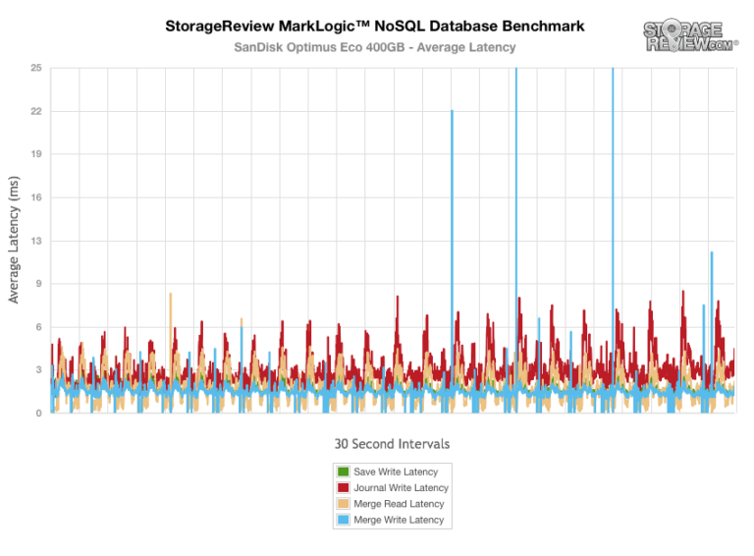The height and width of the screenshot is (556, 754).
Task: Click the y-axis value 25
Action: point(36,68)
